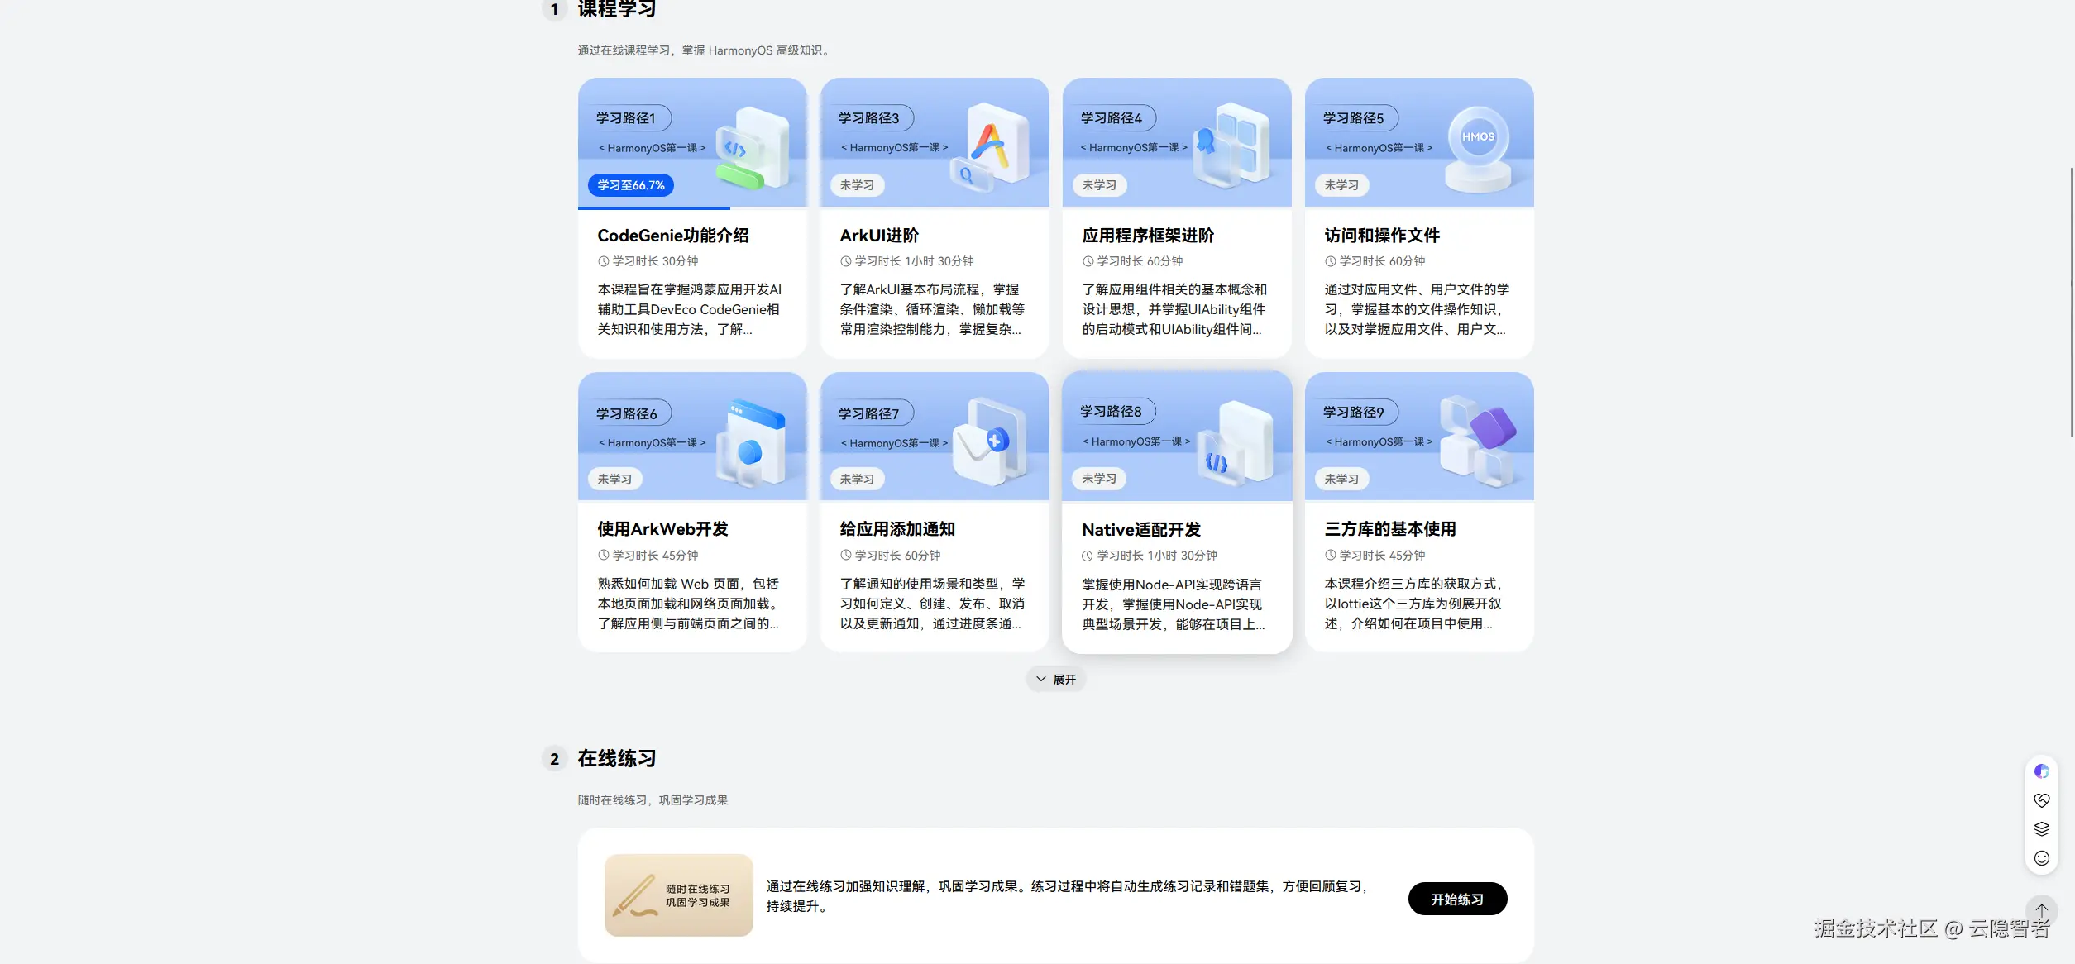Click the heart-shaped floating sidebar icon
2075x964 pixels.
(2041, 800)
